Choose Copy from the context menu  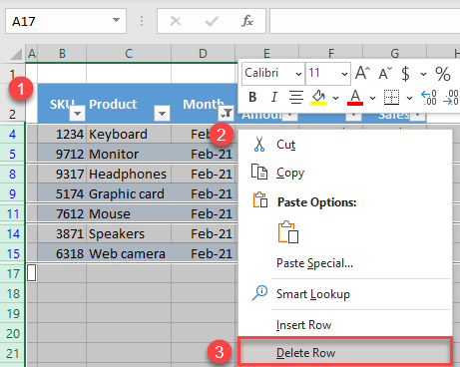[x=345, y=173]
